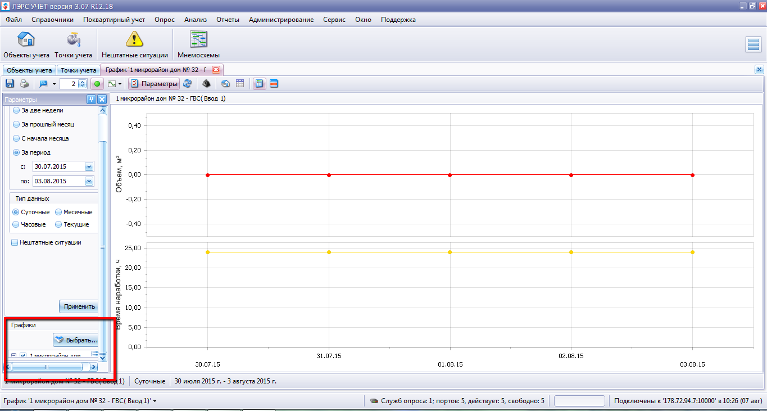The height and width of the screenshot is (411, 767).
Task: Select the За две недели radio button
Action: [x=16, y=110]
